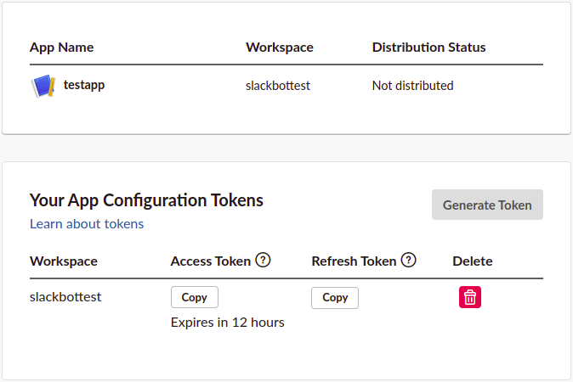573x382 pixels.
Task: Click the Your App Configuration Tokens heading
Action: coord(146,200)
